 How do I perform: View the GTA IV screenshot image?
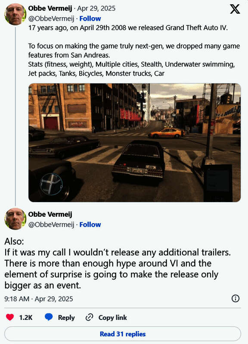point(134,143)
